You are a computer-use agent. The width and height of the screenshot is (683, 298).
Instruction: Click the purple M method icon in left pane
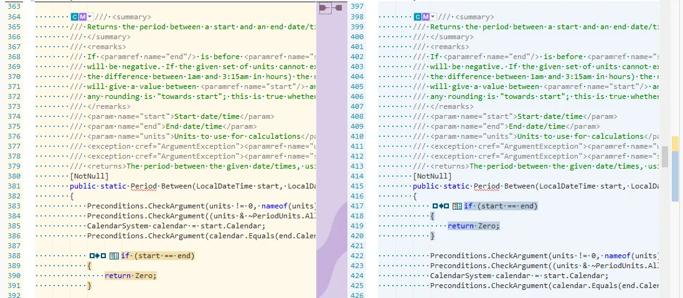[83, 17]
